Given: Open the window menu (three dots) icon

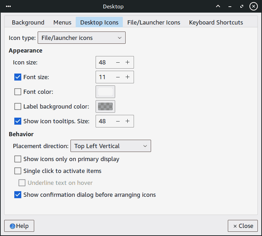Looking at the screenshot, I should pos(8,6).
